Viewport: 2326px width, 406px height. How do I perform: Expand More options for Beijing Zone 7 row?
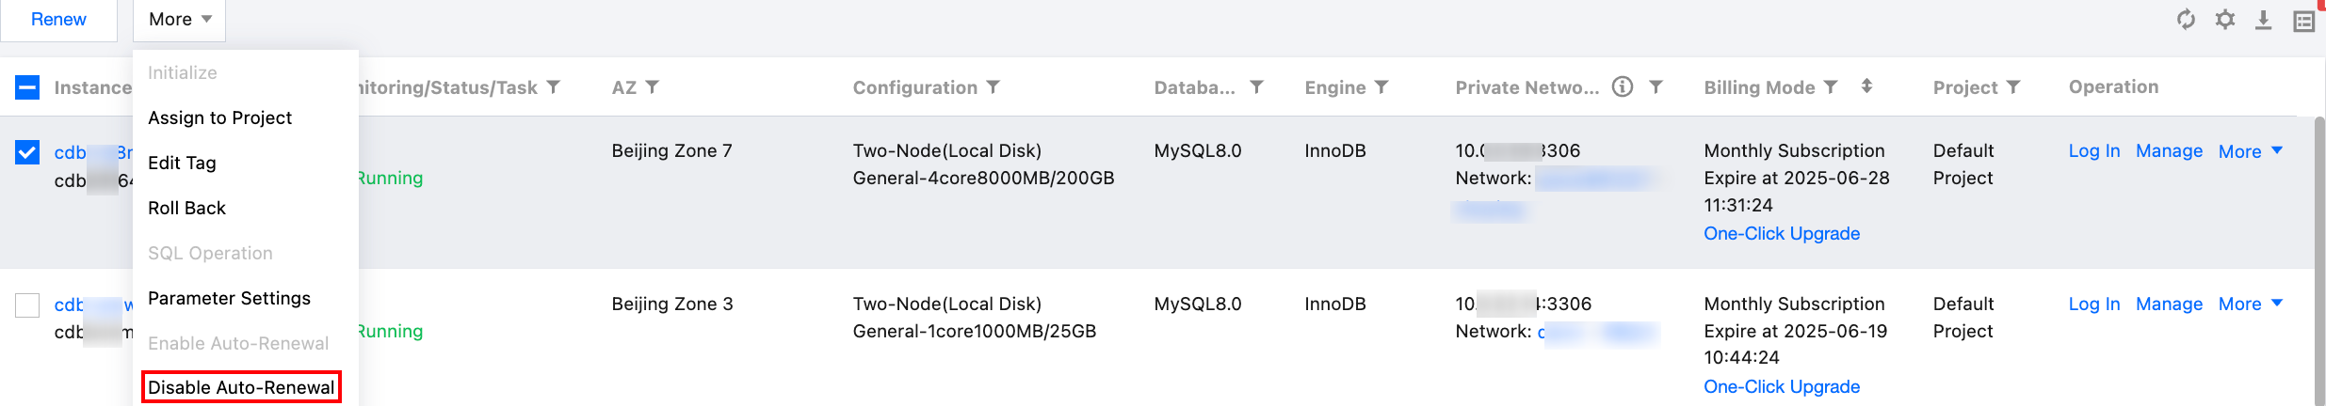(x=2250, y=151)
